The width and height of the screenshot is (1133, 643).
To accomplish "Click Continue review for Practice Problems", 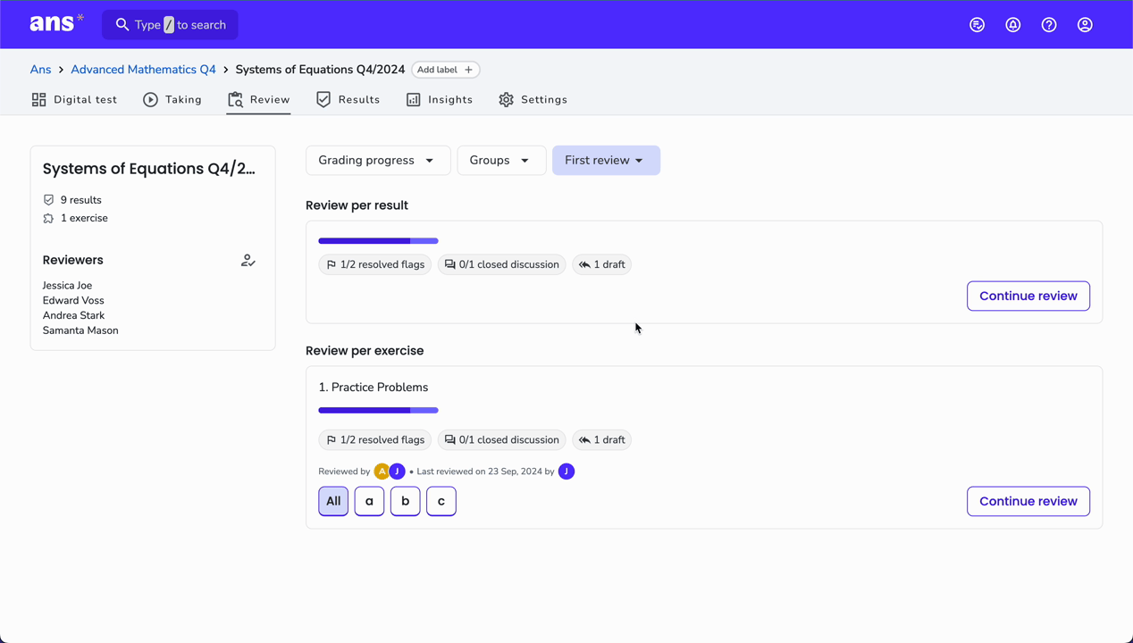I will tap(1028, 501).
